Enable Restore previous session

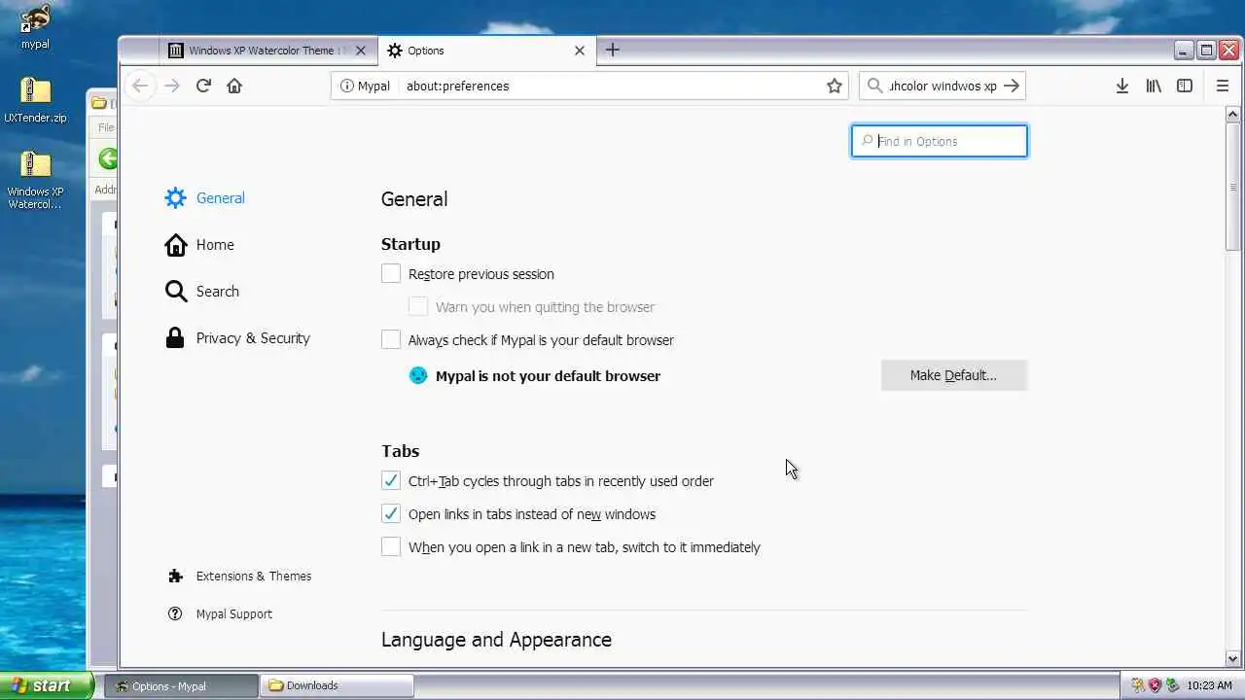coord(391,274)
